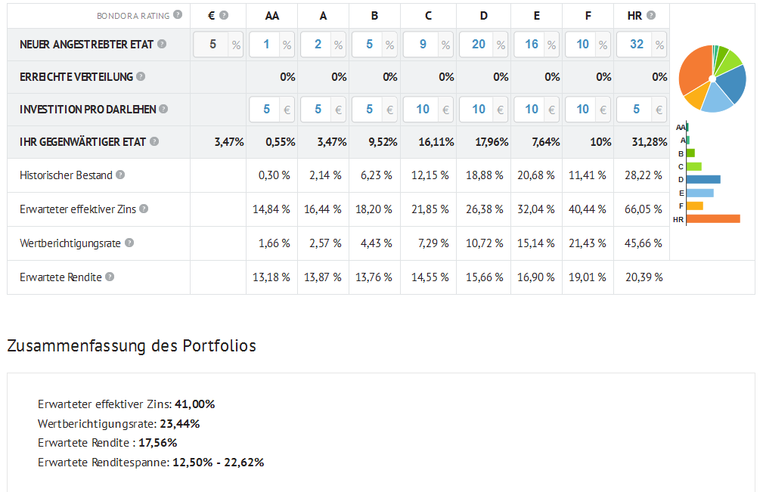This screenshot has width=763, height=492.
Task: Click help icon next to Bondora Rating
Action: tap(178, 15)
